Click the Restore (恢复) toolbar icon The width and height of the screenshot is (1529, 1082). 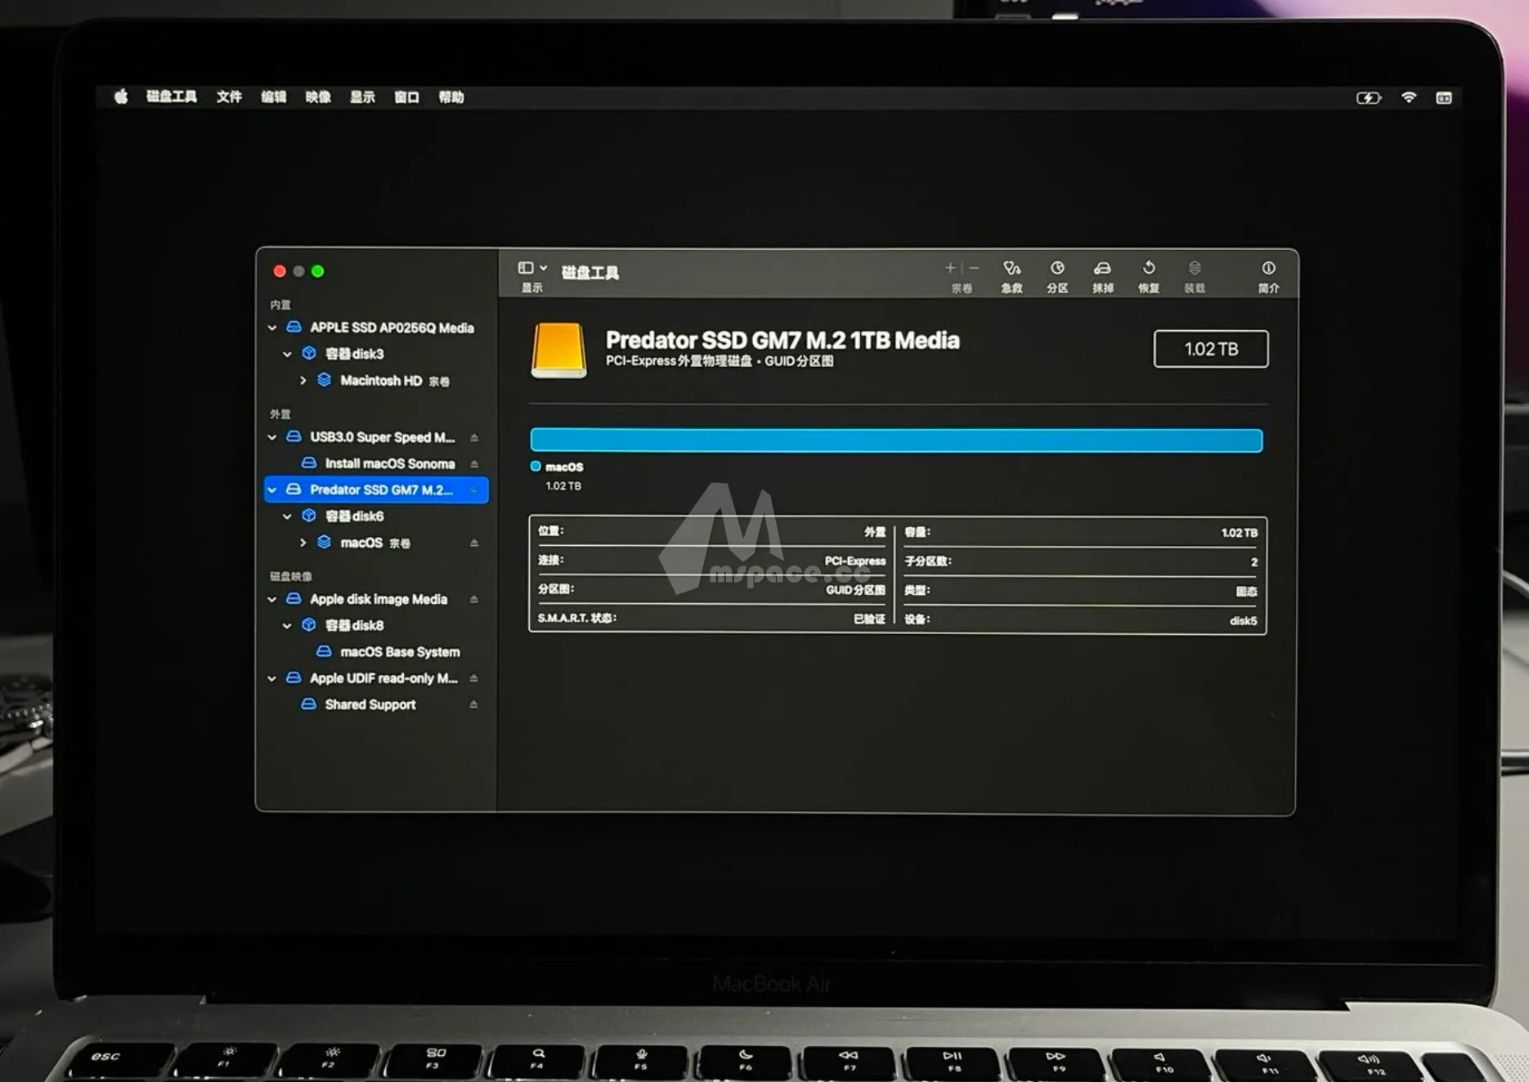(x=1149, y=269)
